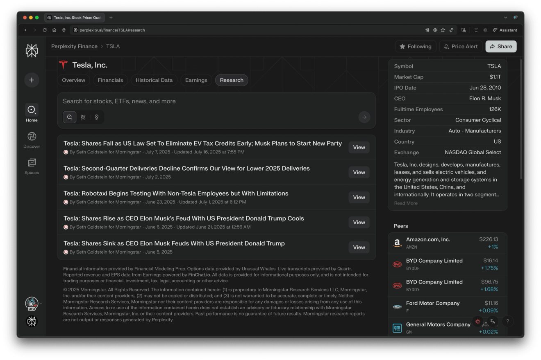541x360 pixels.
Task: Open the help question mark button
Action: point(507,322)
